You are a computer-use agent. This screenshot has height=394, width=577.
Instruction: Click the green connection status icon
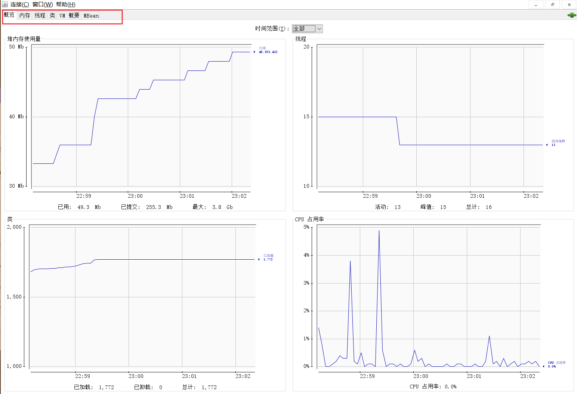571,15
